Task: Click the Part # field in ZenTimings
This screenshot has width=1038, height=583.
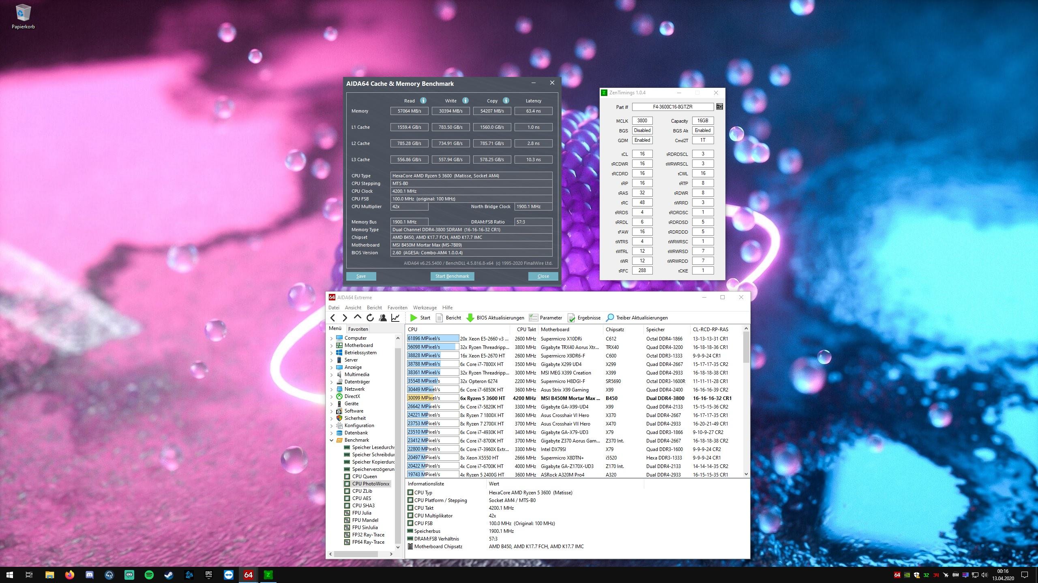Action: coord(672,107)
